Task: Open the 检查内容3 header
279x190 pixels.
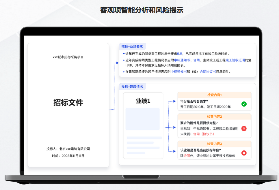Action: [214, 144]
